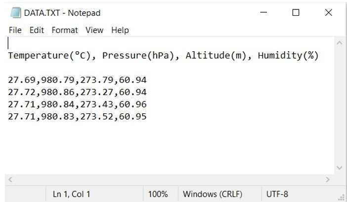Viewport: 347px width, 202px height.
Task: Click the horizontal scrollbar right arrow
Action: click(328, 179)
